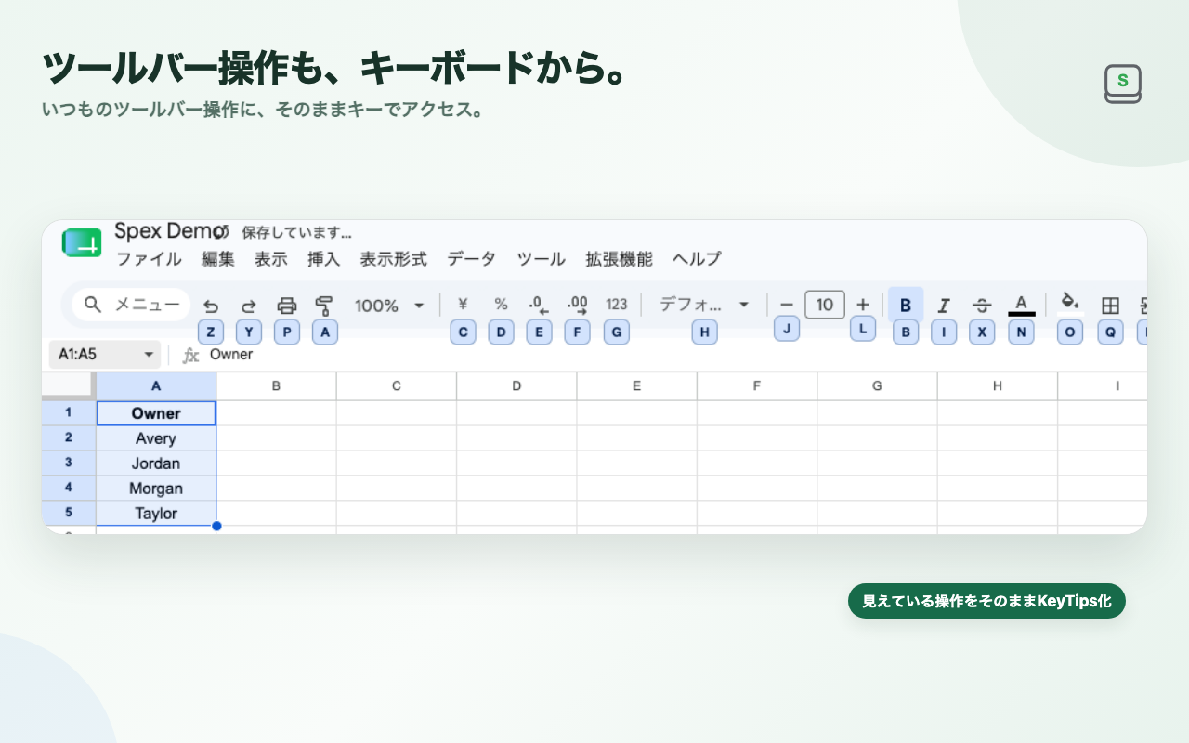Open the text color picker
This screenshot has height=743, width=1189.
1021,306
